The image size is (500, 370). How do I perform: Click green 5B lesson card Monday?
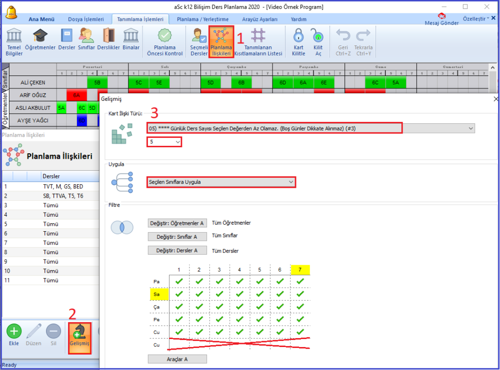tap(97, 82)
